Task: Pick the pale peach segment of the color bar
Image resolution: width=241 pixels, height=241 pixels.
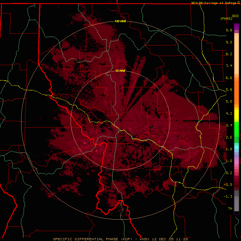Action: click(x=236, y=55)
